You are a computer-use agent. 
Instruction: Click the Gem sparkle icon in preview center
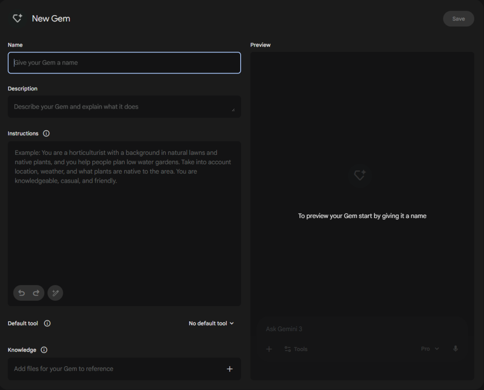(x=359, y=175)
